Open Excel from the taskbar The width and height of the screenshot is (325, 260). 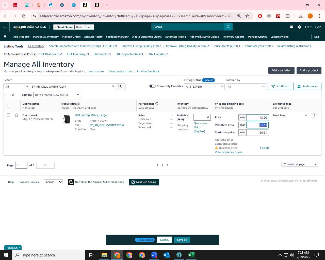point(191,255)
